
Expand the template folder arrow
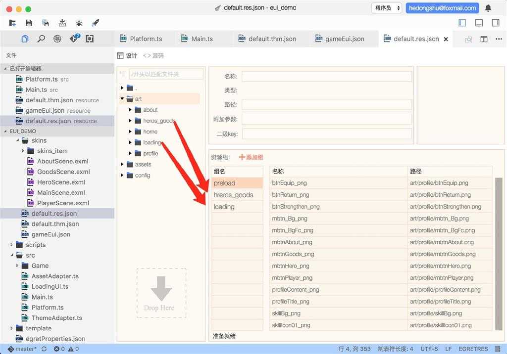(12, 328)
